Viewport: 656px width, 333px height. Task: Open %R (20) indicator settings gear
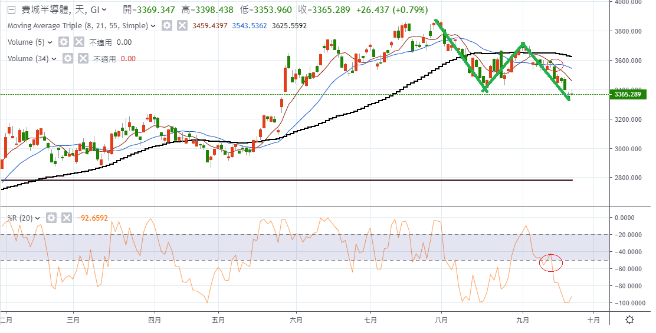[x=51, y=218]
